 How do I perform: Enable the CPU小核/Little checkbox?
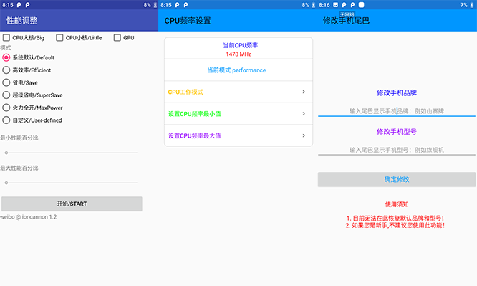[x=59, y=38]
